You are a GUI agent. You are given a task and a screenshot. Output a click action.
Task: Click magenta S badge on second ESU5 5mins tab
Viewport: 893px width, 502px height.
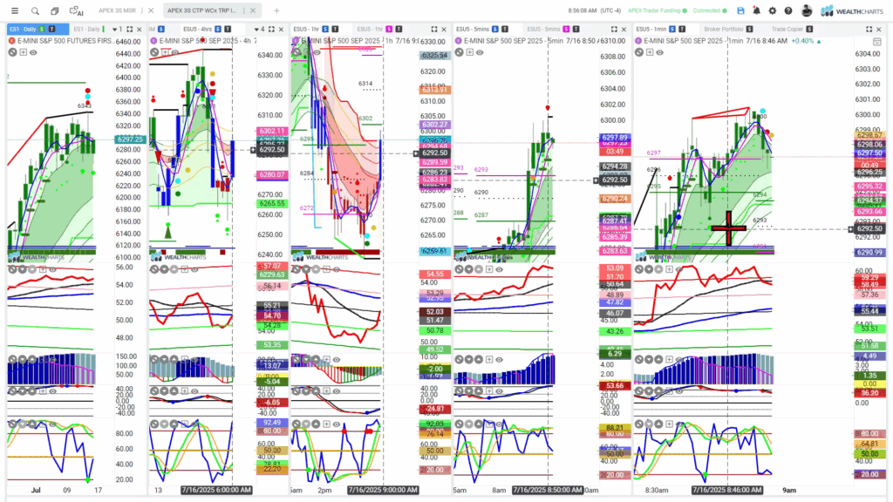pos(566,29)
